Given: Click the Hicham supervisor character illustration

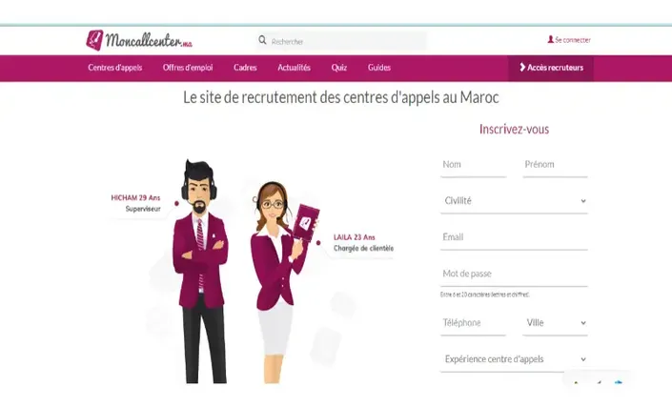Looking at the screenshot, I should (200, 272).
